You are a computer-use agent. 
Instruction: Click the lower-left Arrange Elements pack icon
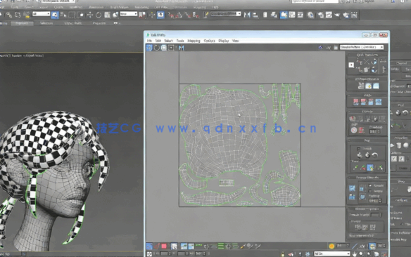click(352, 197)
